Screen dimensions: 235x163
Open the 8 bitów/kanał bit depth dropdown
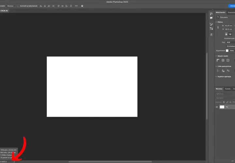(230, 46)
